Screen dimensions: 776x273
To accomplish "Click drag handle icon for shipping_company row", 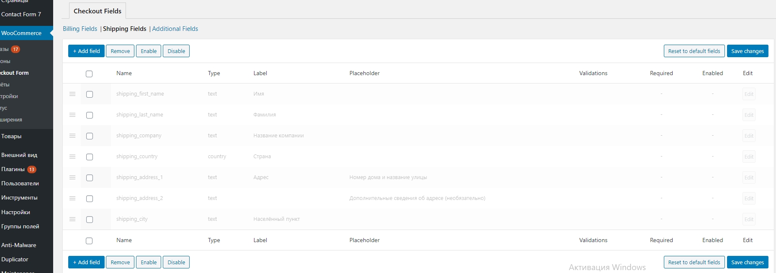I will (x=72, y=136).
